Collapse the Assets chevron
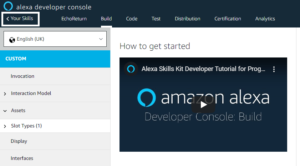 [x=5, y=111]
